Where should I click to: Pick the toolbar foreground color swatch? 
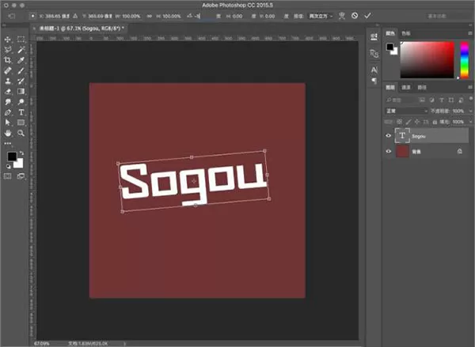pyautogui.click(x=12, y=157)
